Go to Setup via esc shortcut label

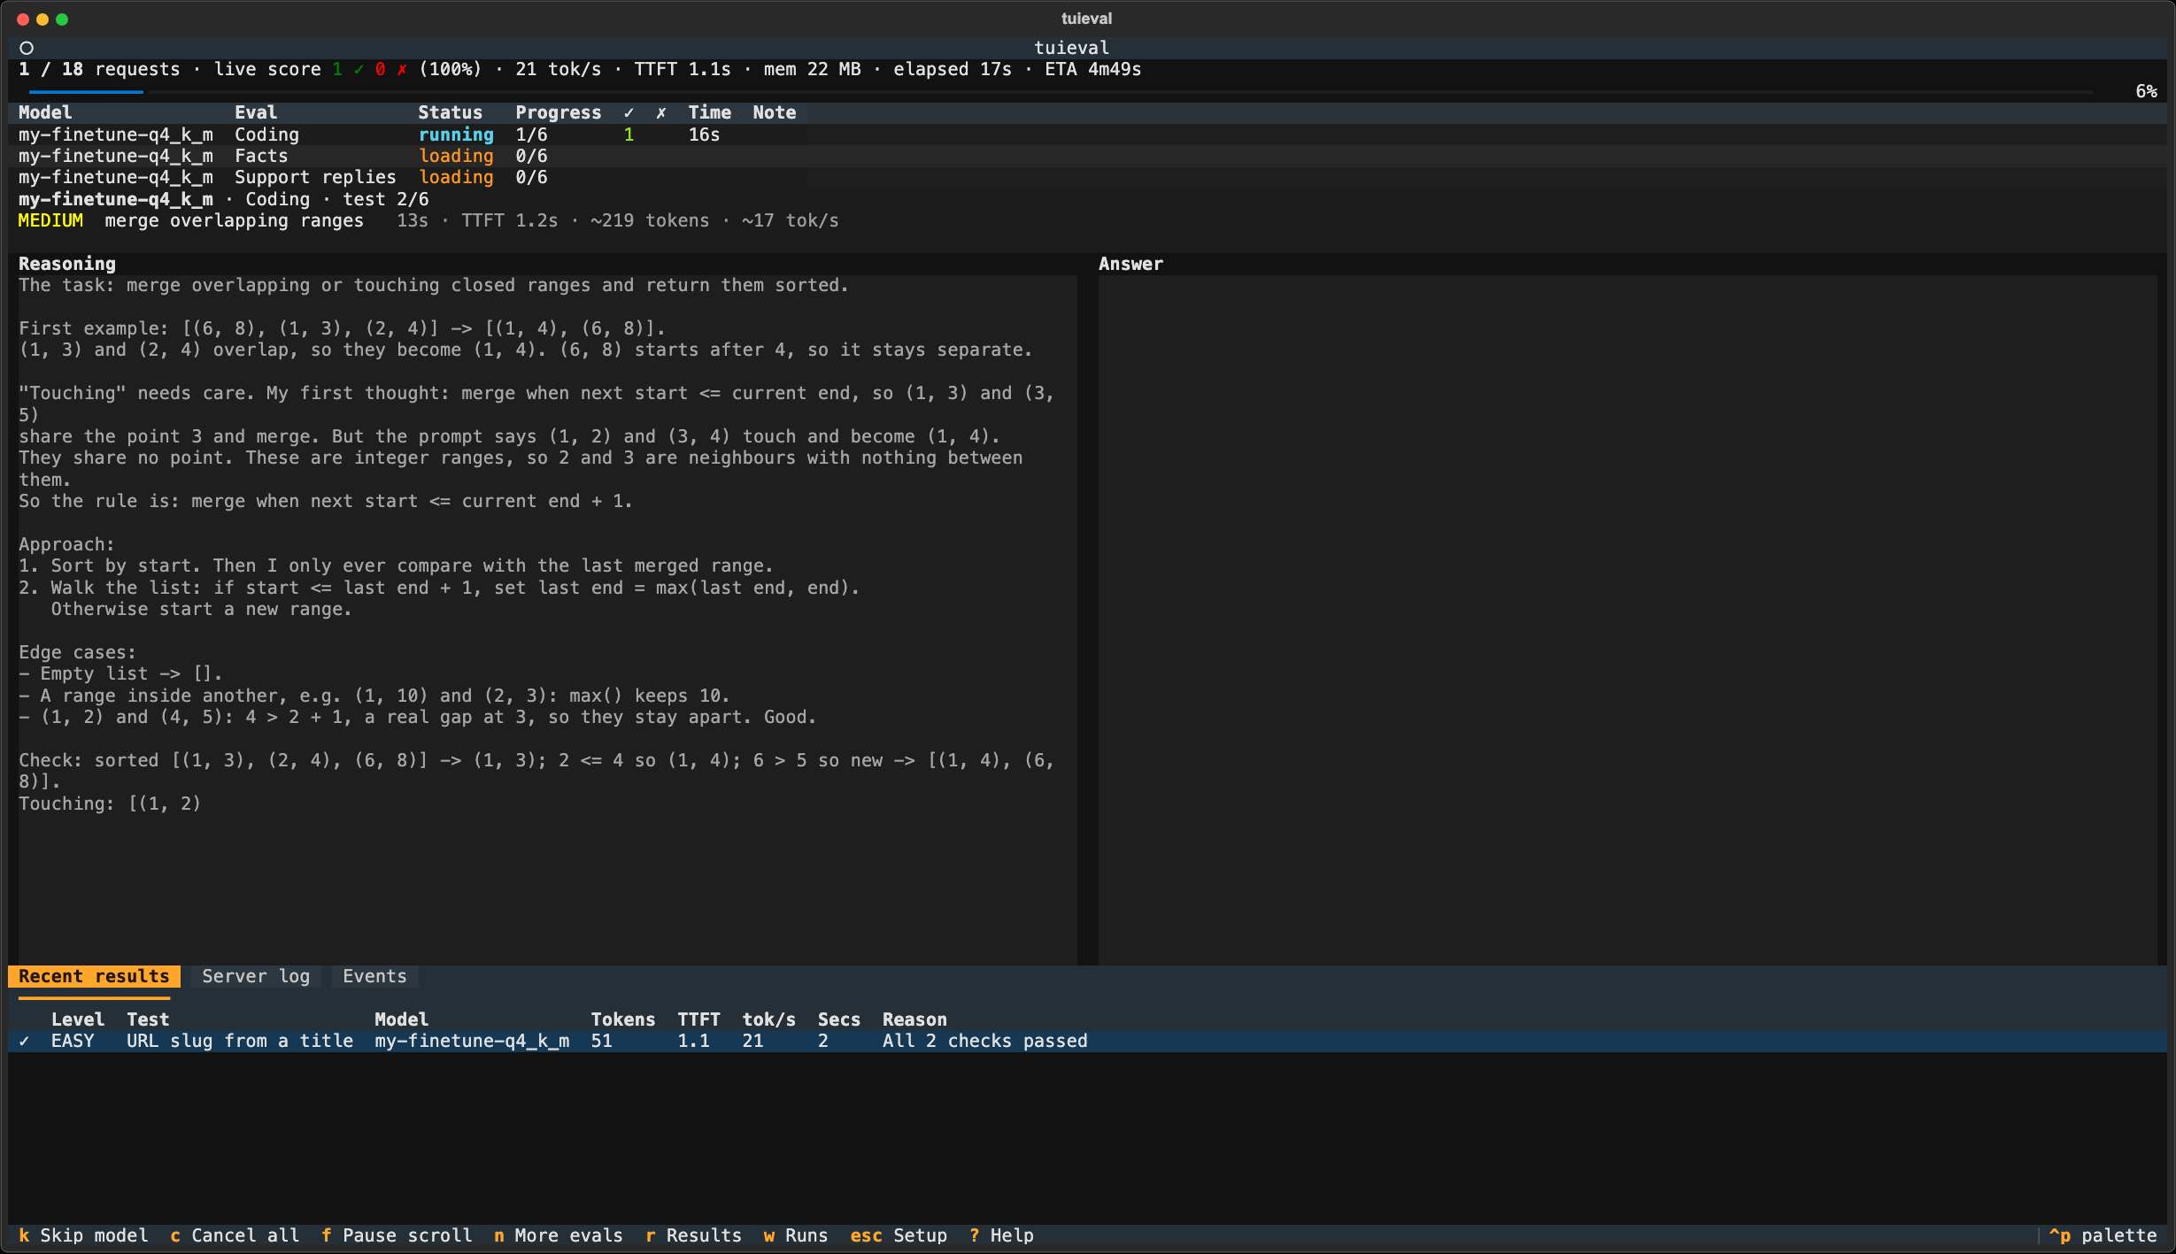tap(899, 1235)
